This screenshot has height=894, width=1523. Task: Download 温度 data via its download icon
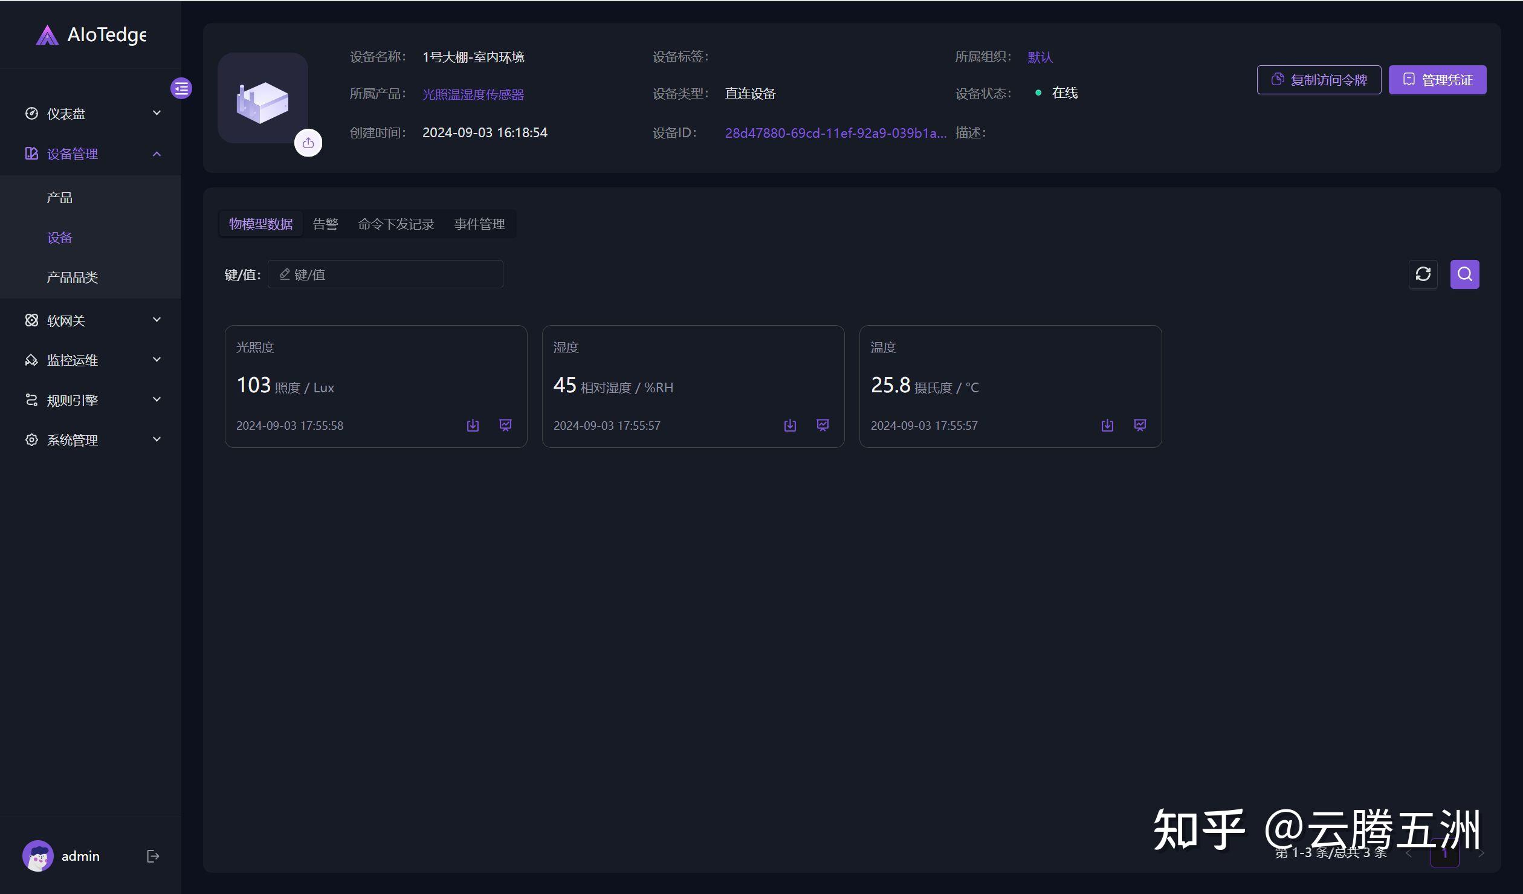coord(1107,425)
